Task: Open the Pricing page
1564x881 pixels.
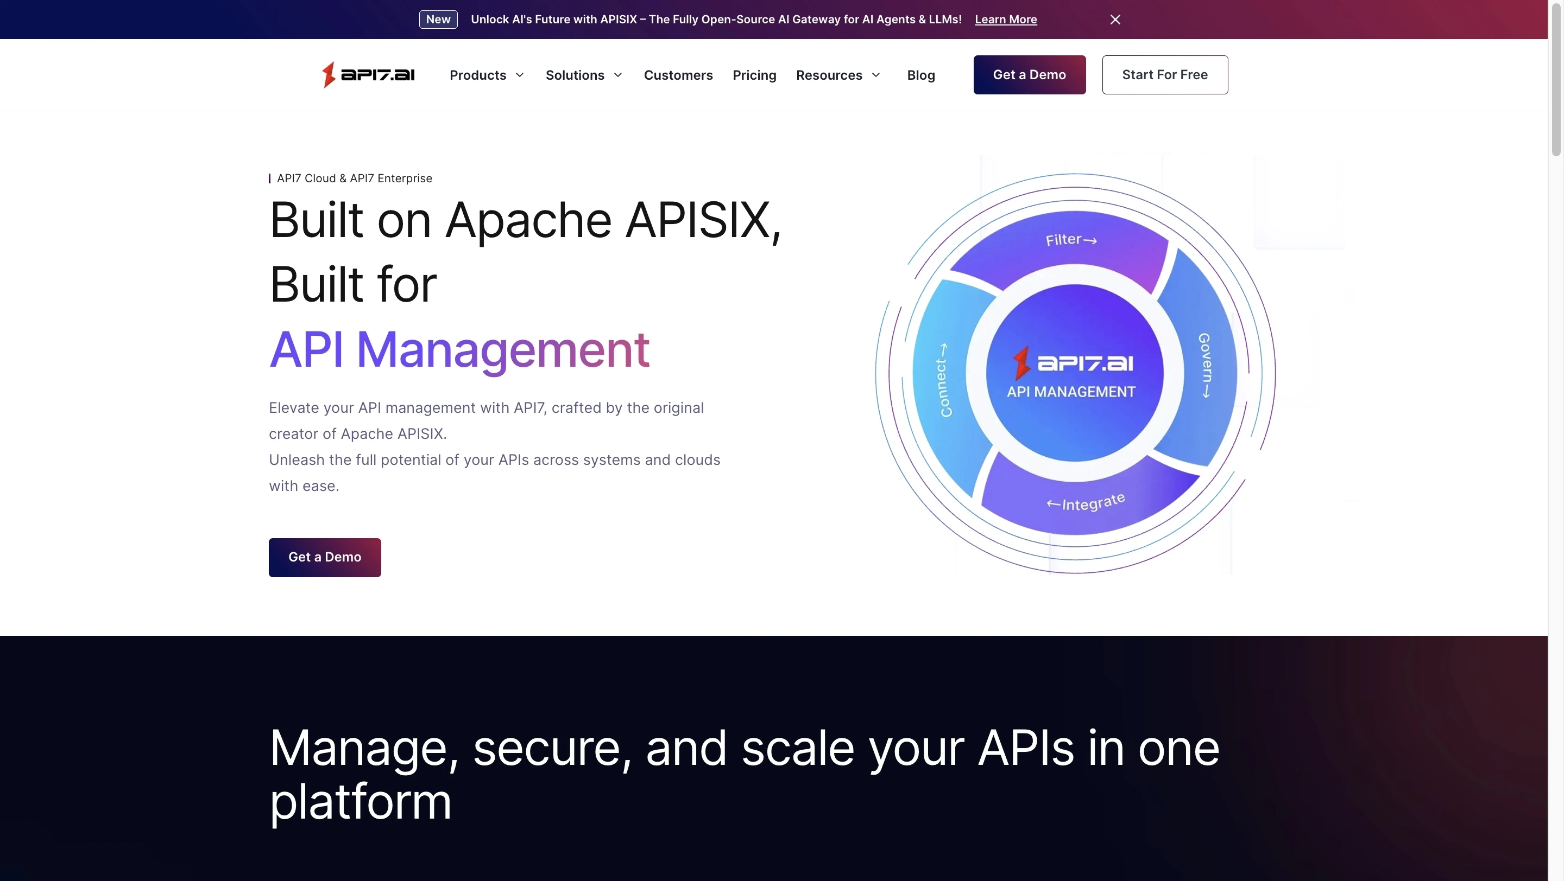Action: click(x=754, y=75)
